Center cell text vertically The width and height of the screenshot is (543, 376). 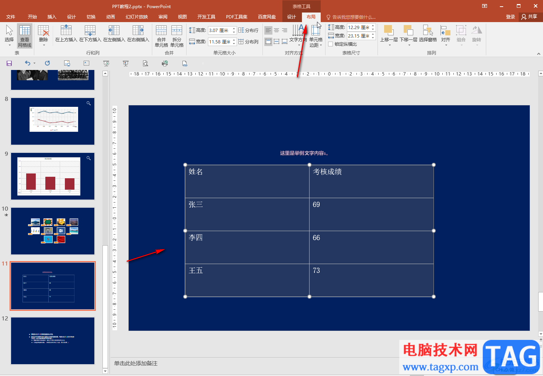tap(276, 42)
